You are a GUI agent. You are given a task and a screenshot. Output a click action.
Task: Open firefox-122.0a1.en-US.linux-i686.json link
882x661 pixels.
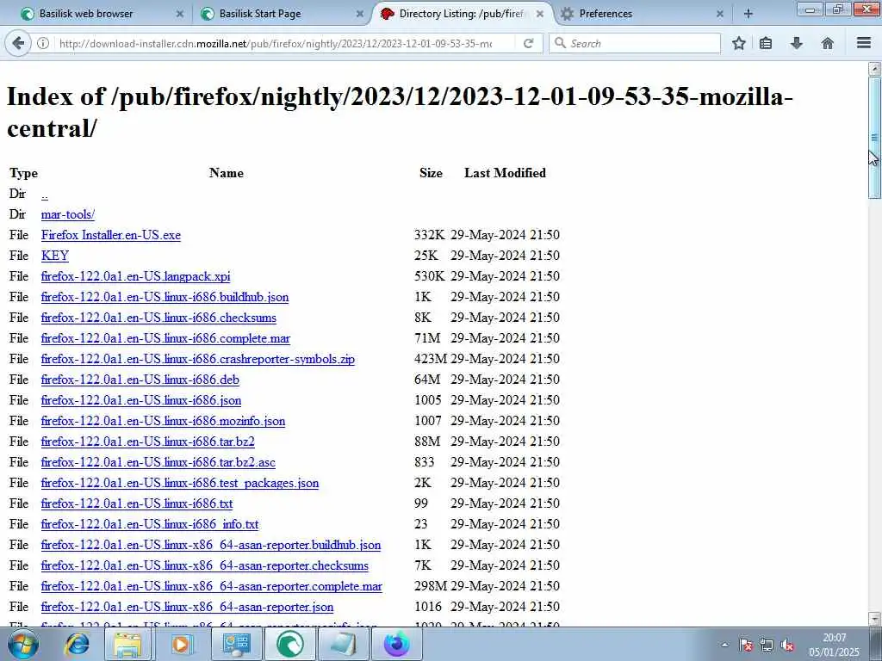coord(141,400)
